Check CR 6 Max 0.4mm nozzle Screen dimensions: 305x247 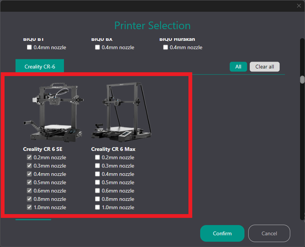coord(97,174)
